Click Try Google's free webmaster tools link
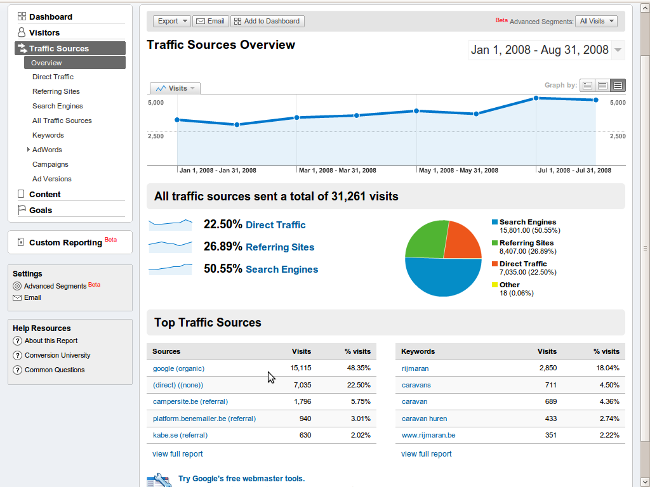 point(242,479)
